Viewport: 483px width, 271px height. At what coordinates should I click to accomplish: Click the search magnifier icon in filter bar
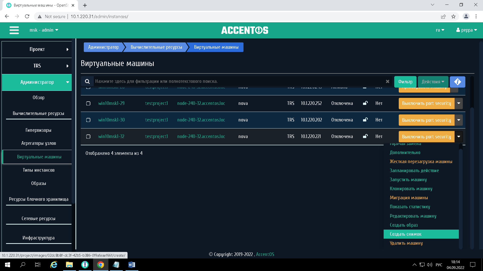click(x=87, y=81)
